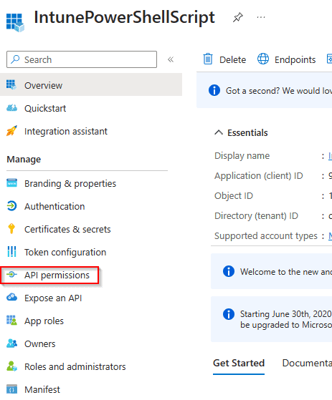Click the search magnifier icon
The height and width of the screenshot is (400, 332).
point(15,59)
